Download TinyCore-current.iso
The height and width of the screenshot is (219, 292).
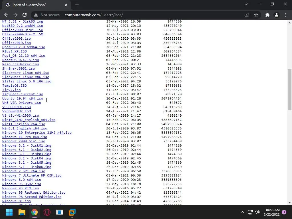click(x=23, y=94)
